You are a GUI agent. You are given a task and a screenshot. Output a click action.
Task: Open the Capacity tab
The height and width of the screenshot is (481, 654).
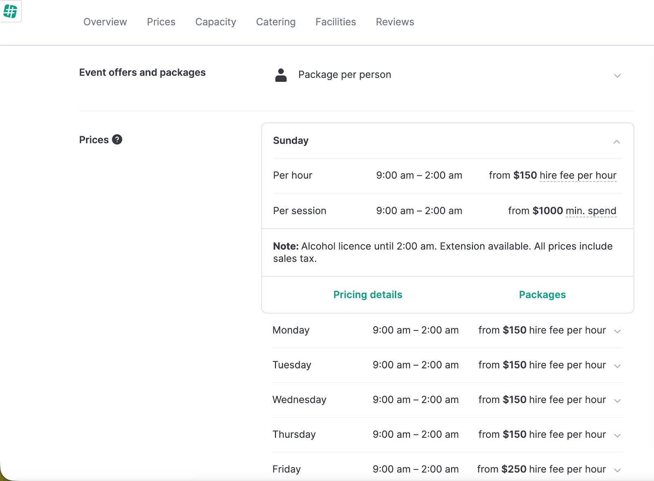point(215,22)
